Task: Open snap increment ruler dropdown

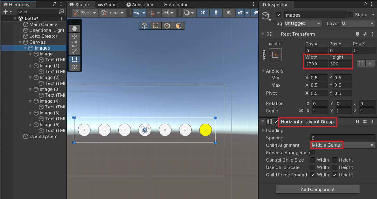Action: (x=169, y=13)
